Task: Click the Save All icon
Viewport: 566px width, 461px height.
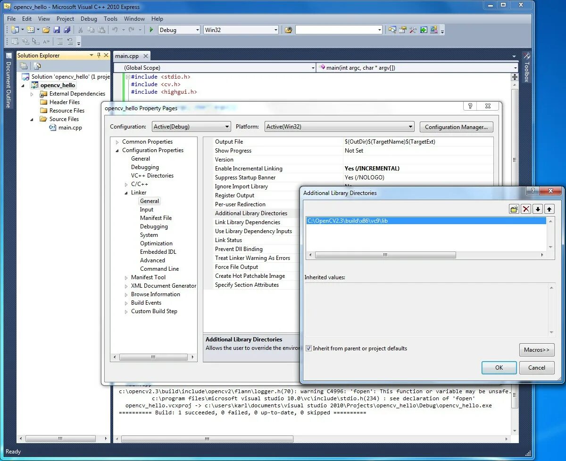Action: click(67, 30)
